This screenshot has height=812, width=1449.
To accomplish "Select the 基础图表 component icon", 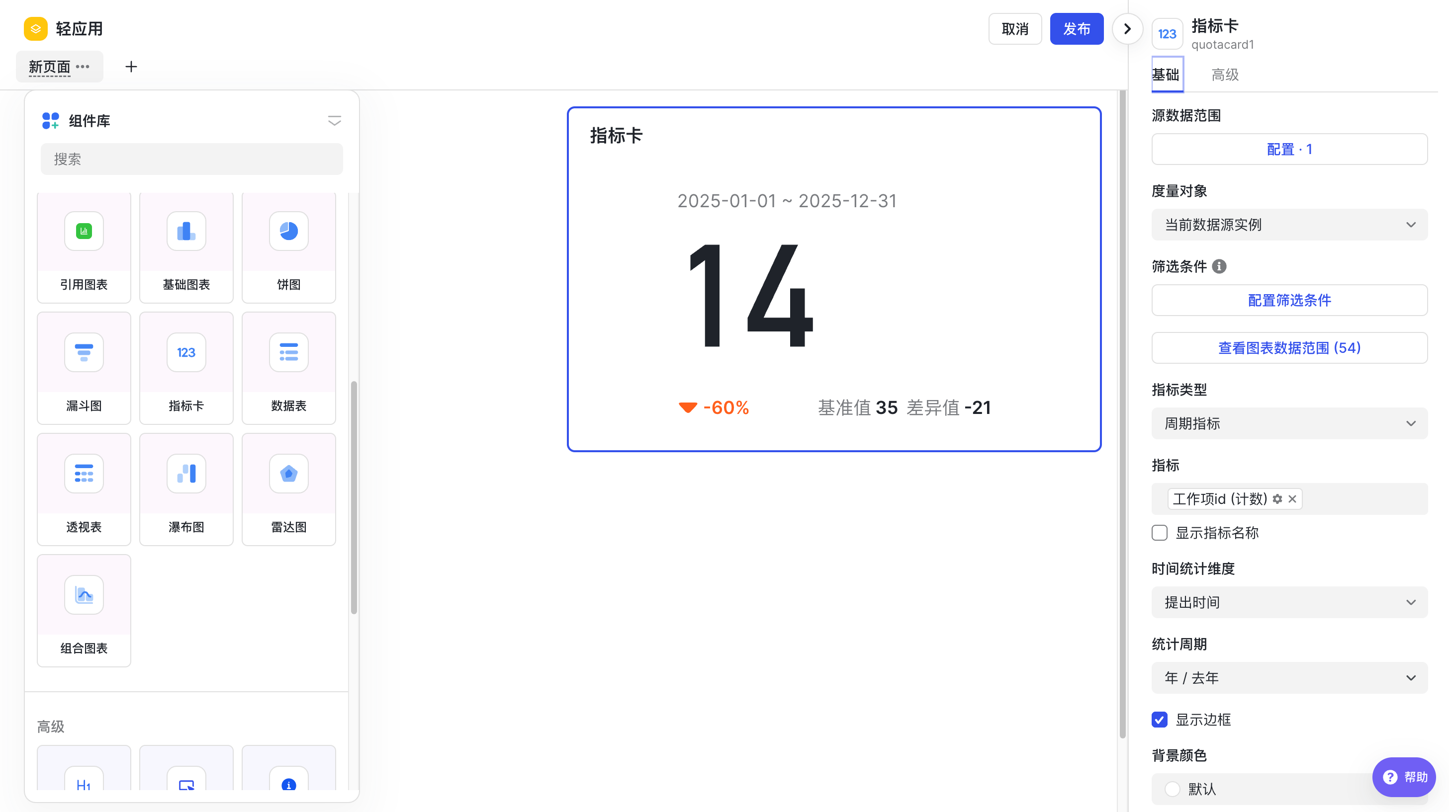I will coord(186,231).
